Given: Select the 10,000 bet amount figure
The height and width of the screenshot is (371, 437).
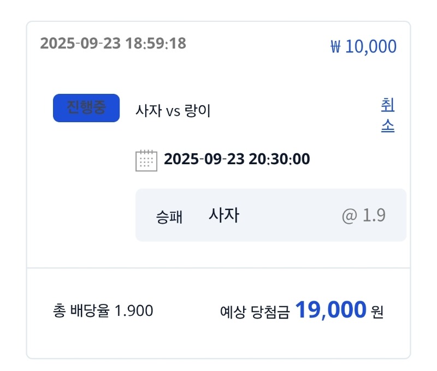Looking at the screenshot, I should (x=371, y=46).
